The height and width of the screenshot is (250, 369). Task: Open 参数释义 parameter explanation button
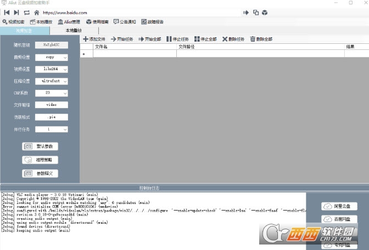pos(40,173)
